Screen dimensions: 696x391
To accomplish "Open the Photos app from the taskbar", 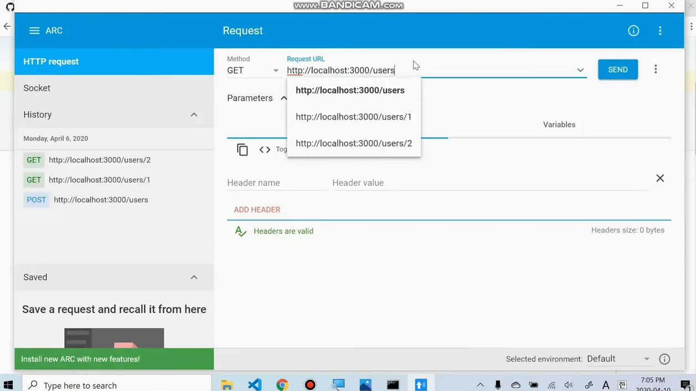I will point(365,384).
